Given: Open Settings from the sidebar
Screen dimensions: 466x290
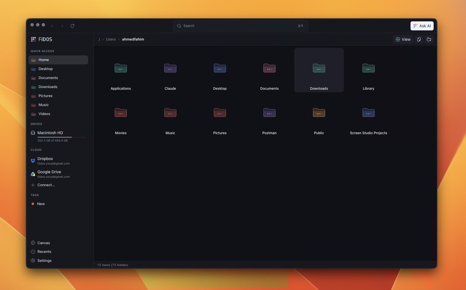Looking at the screenshot, I should click(58, 261).
